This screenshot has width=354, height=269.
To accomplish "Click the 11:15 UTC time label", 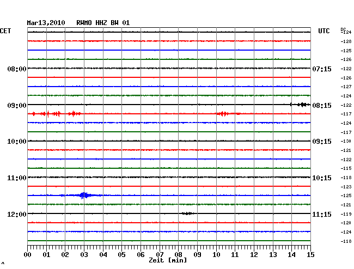I will (322, 214).
